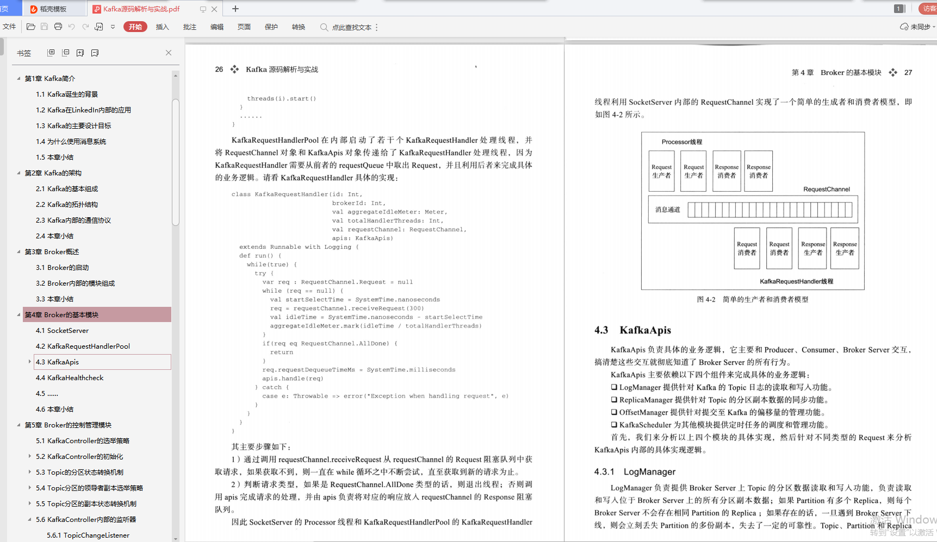Open the three-dot more options menu
937x542 pixels.
[376, 27]
